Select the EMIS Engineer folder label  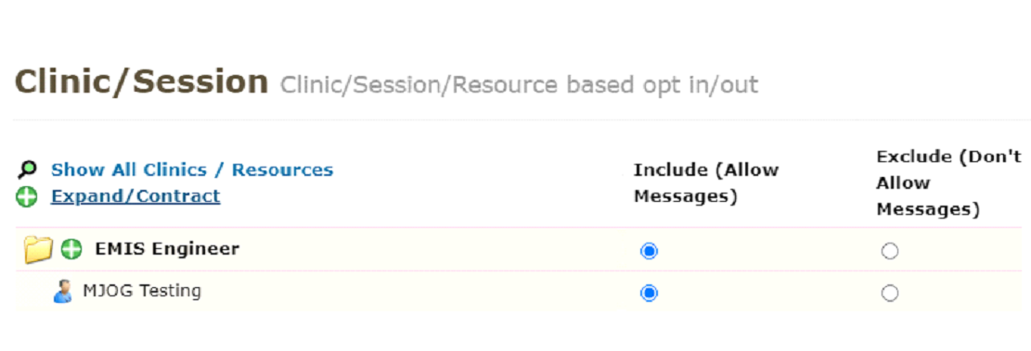point(167,249)
